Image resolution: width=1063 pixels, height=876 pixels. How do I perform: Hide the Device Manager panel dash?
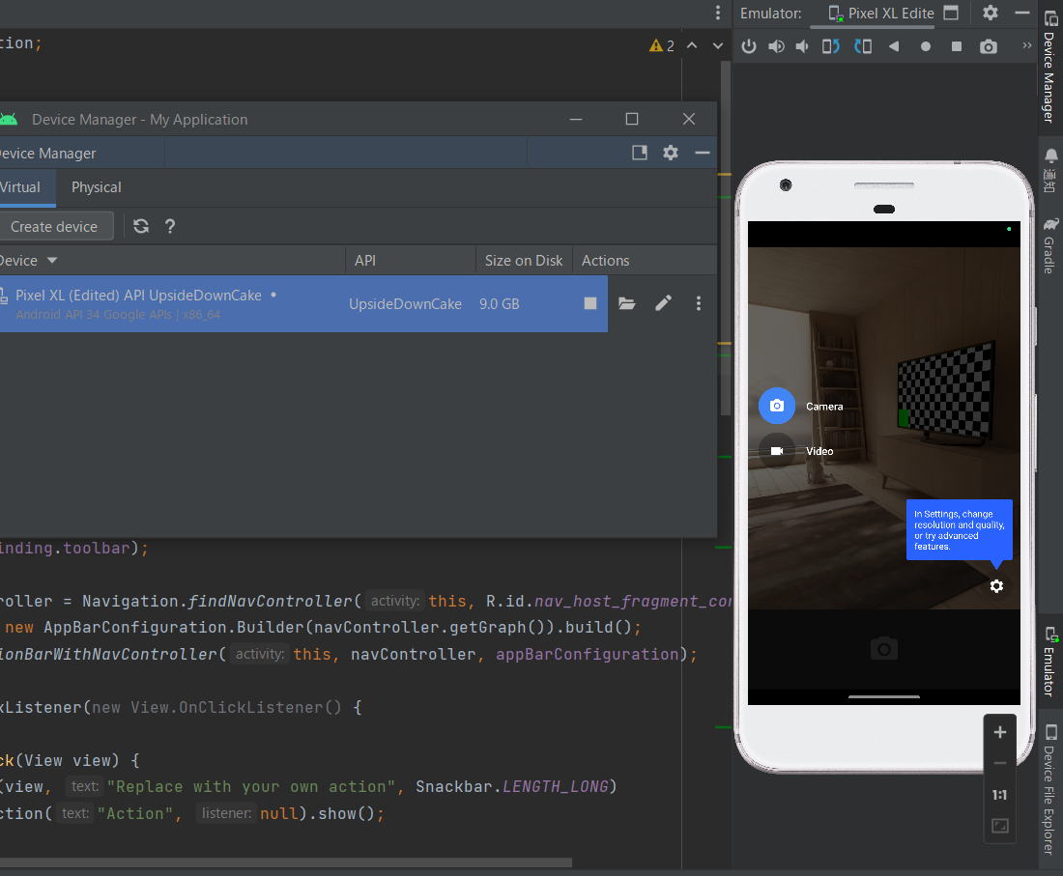(703, 153)
